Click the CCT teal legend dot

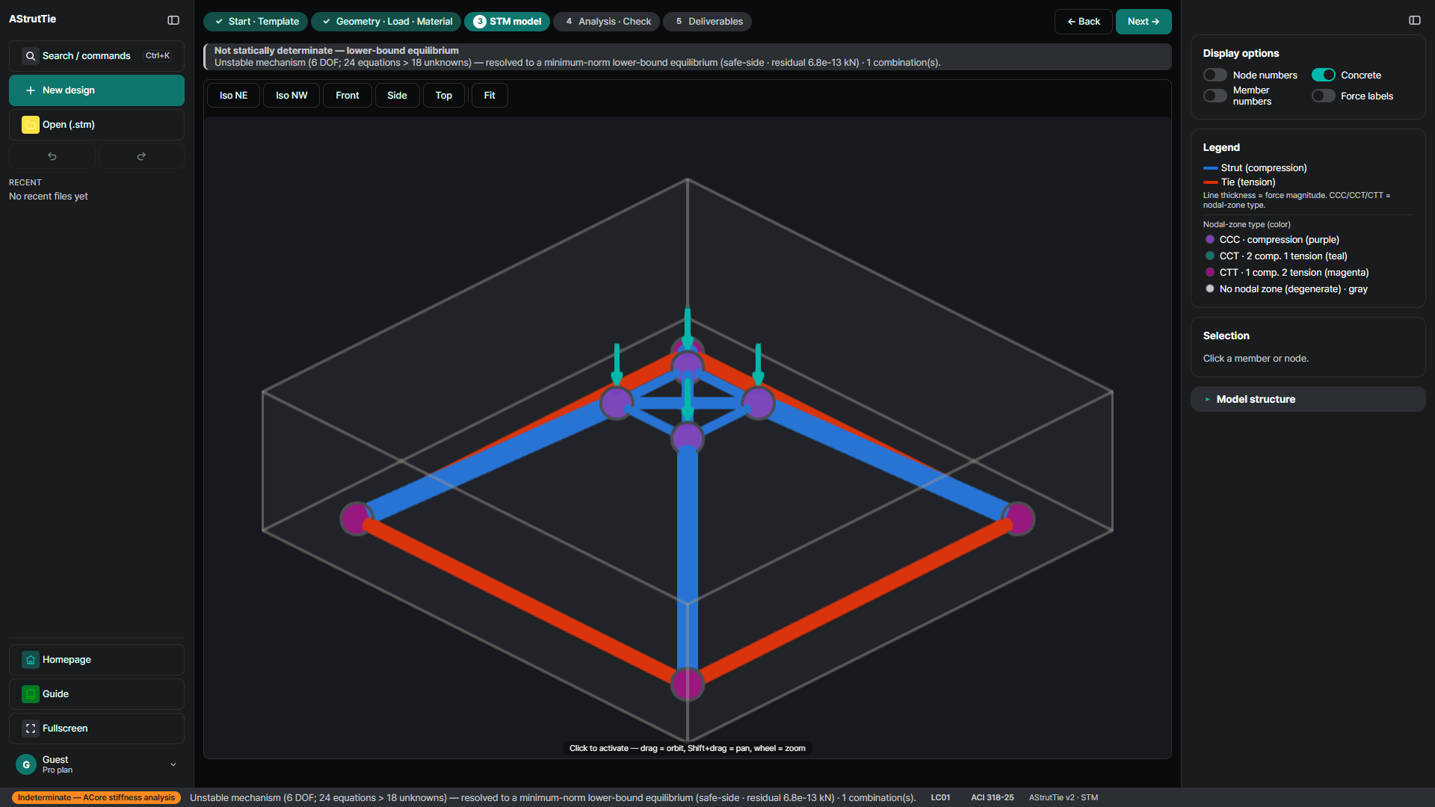pyautogui.click(x=1210, y=256)
